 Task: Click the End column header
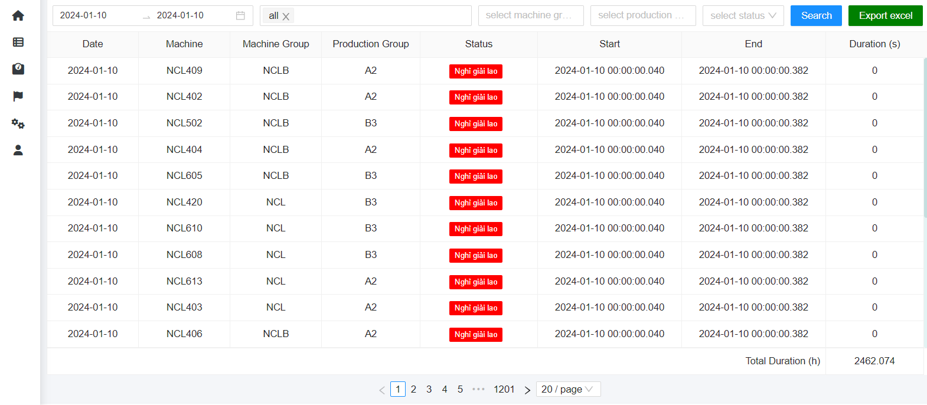[x=753, y=44]
